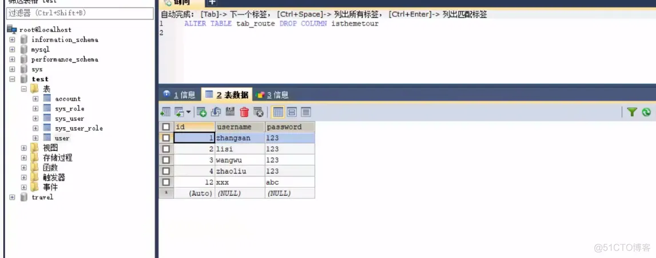This screenshot has width=656, height=258.
Task: Click the id cell with value 12
Action: coord(194,182)
